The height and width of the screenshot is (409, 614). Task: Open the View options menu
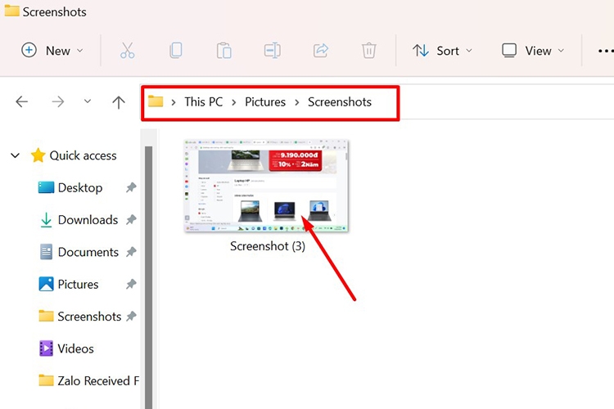coord(533,51)
